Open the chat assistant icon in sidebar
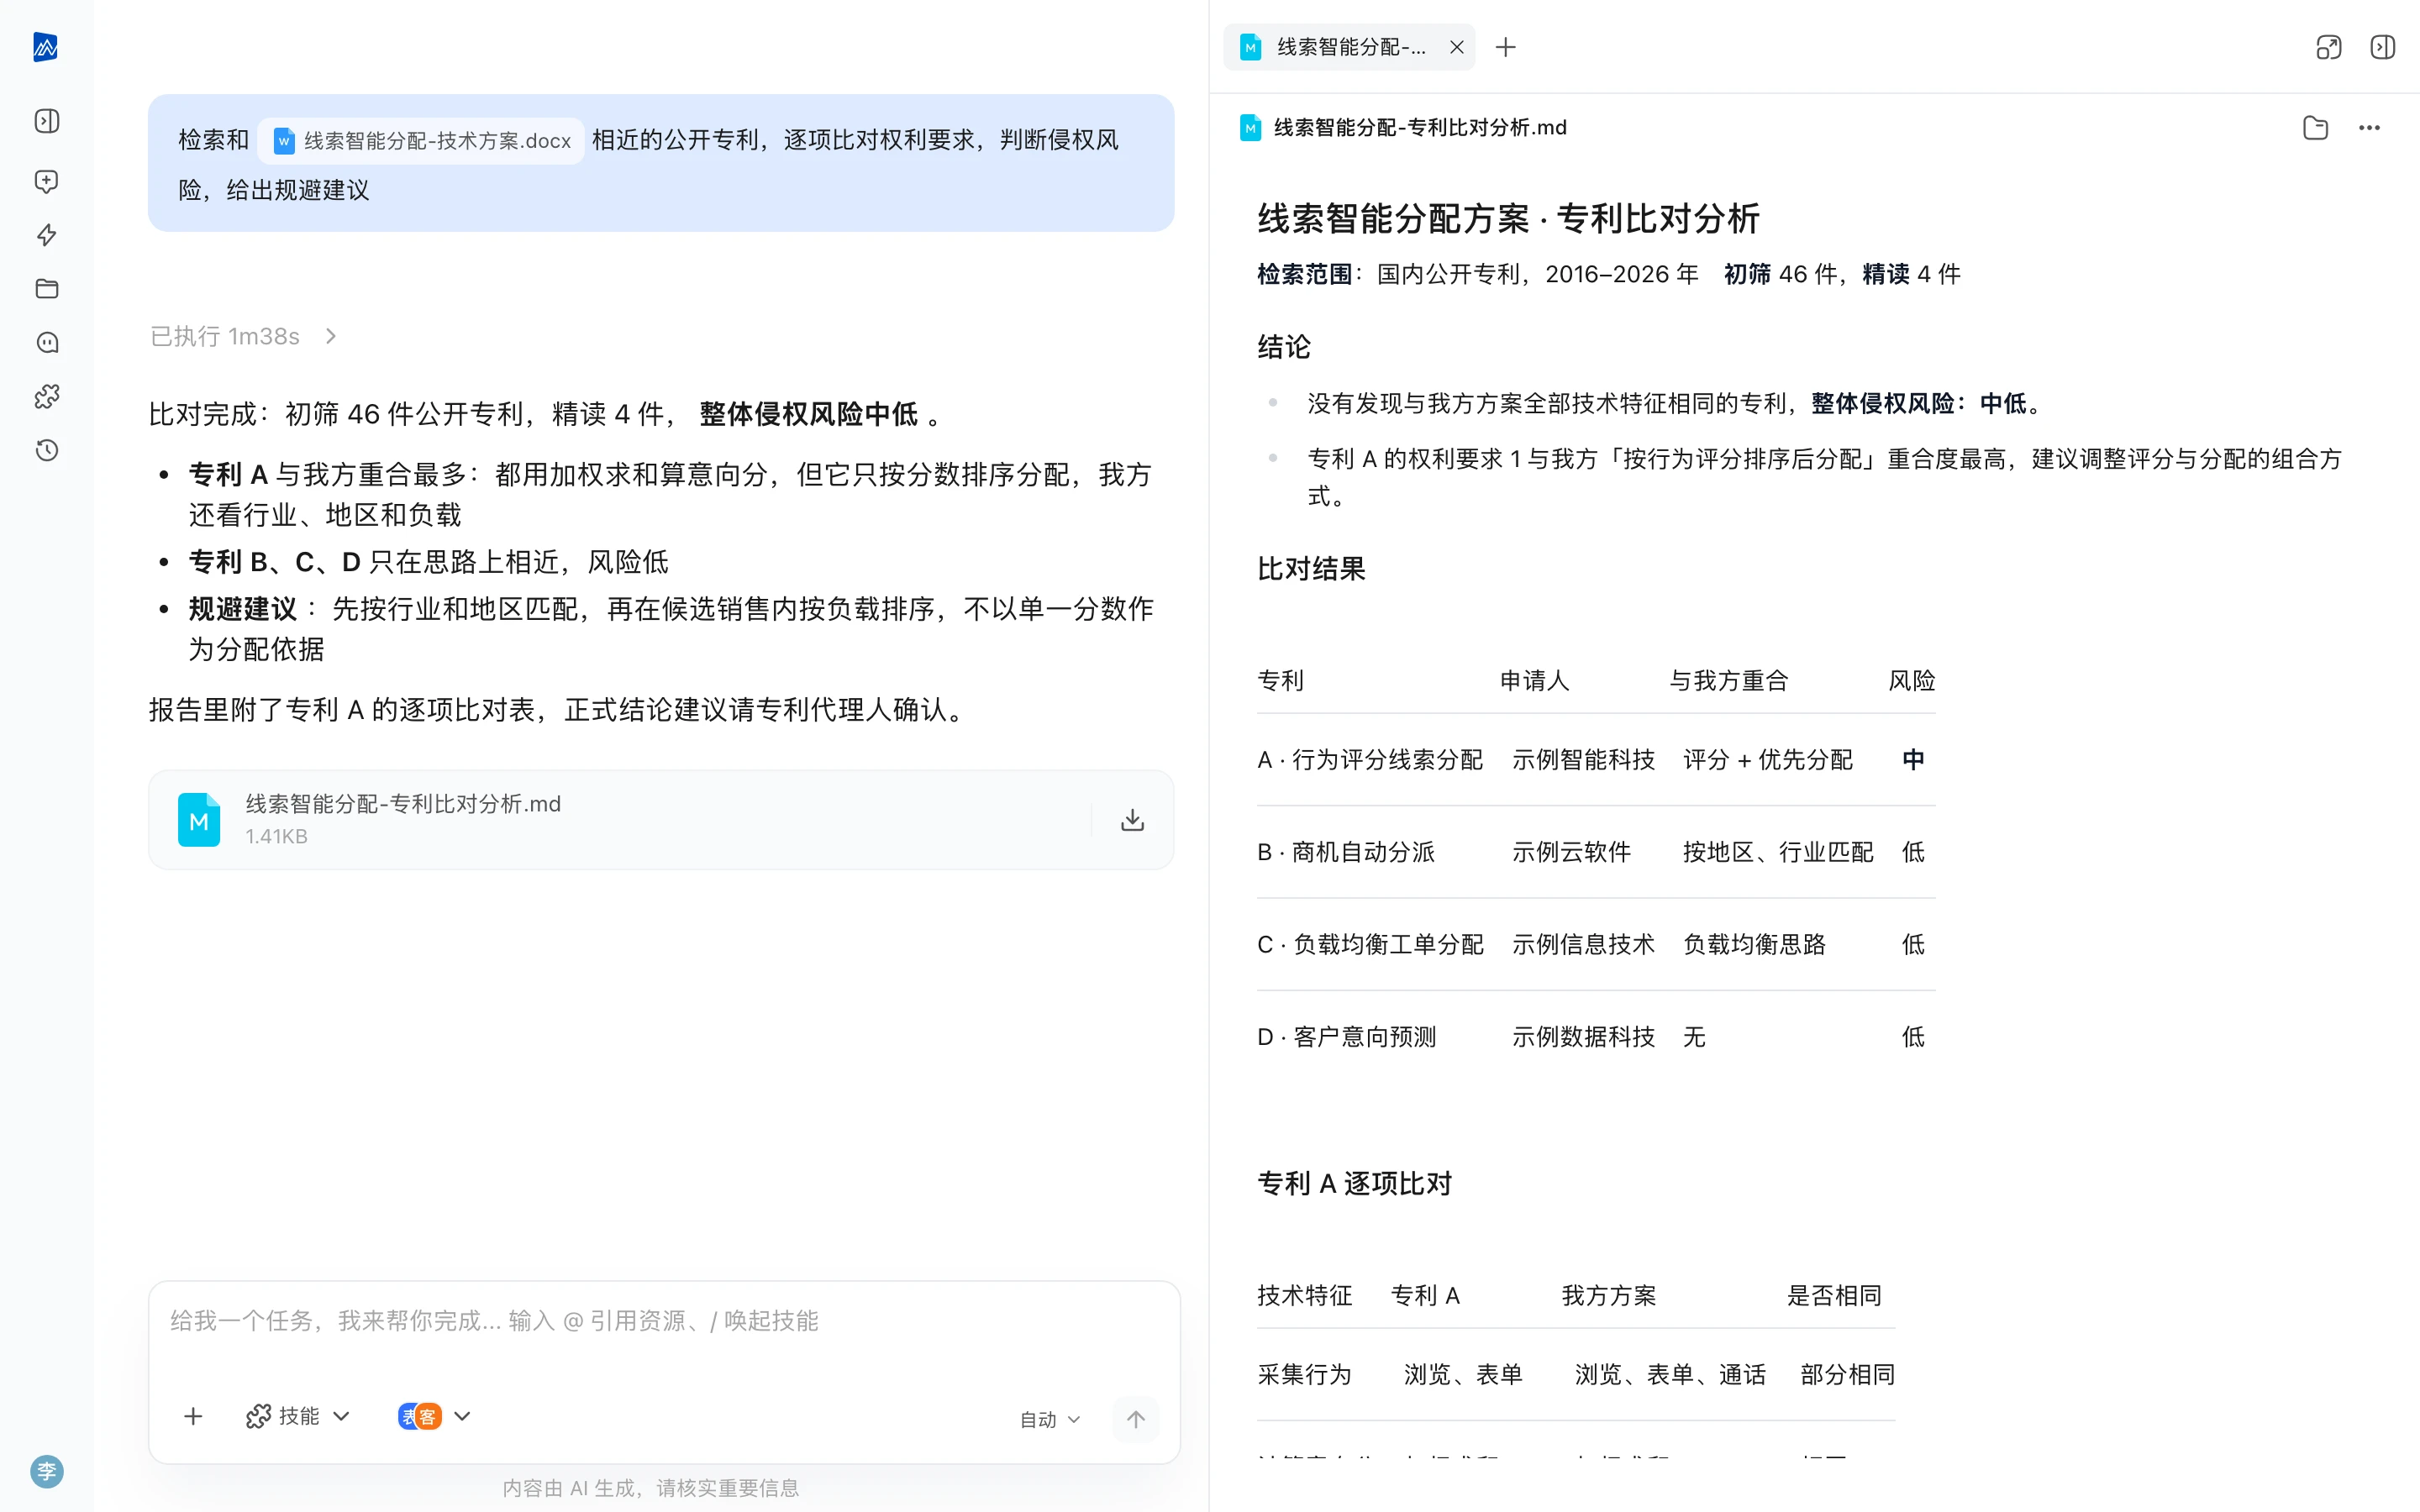 (47, 343)
